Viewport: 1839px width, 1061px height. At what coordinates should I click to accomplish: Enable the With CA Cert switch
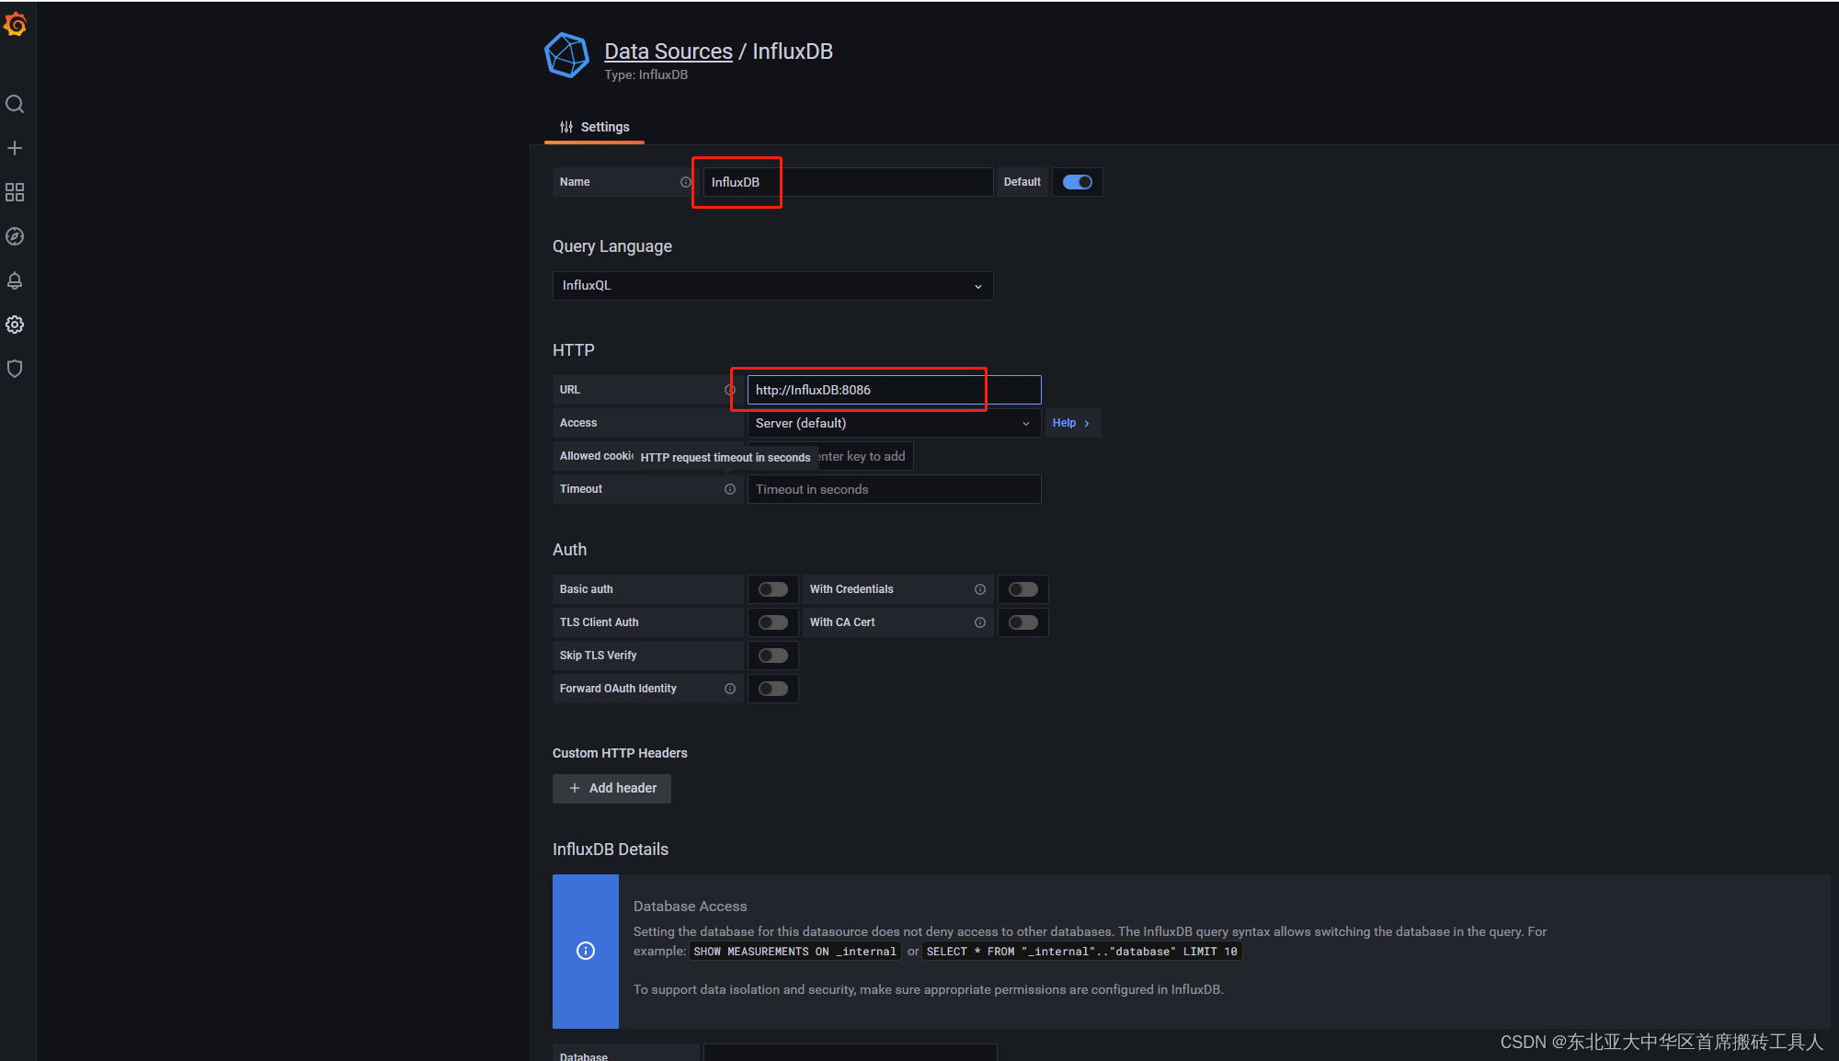(x=1023, y=622)
